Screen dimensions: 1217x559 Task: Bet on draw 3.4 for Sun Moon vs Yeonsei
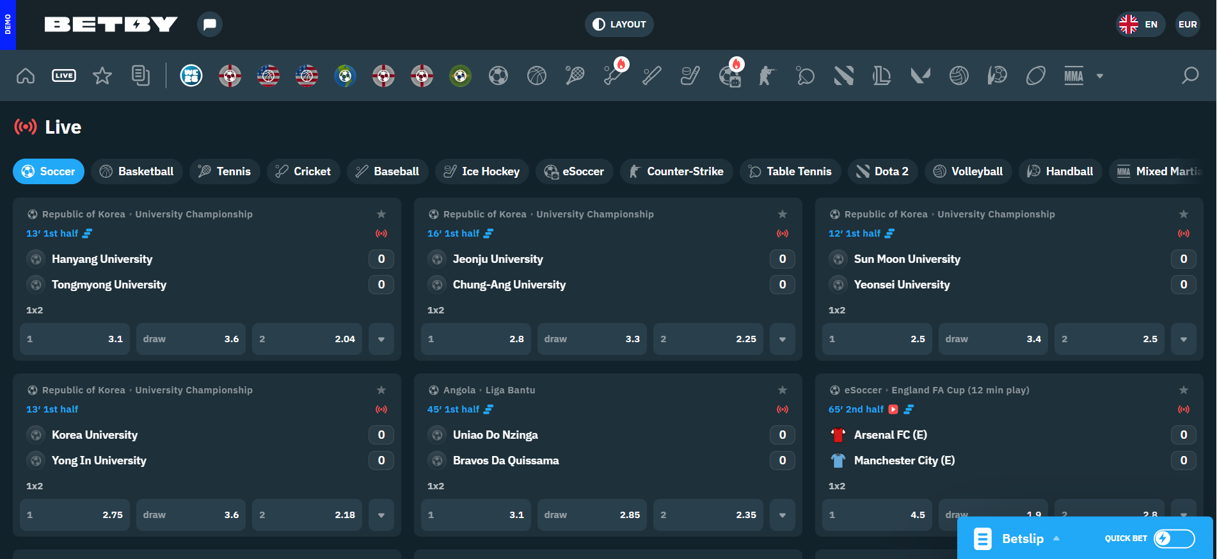pos(993,339)
